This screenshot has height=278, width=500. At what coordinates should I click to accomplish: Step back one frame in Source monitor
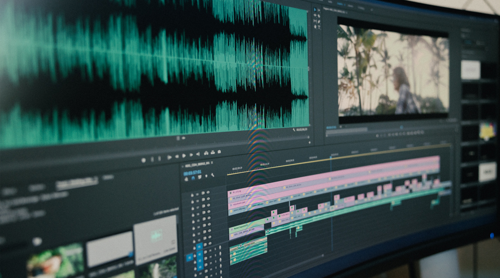177,156
